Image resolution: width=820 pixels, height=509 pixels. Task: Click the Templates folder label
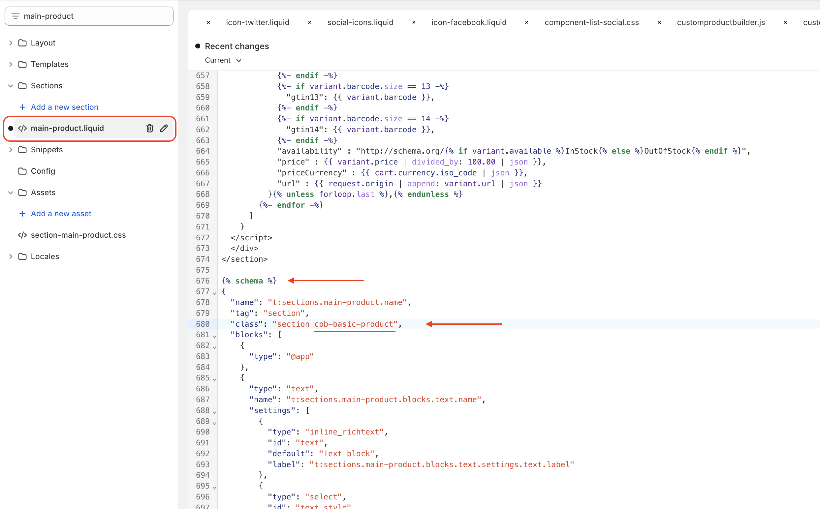pyautogui.click(x=50, y=64)
